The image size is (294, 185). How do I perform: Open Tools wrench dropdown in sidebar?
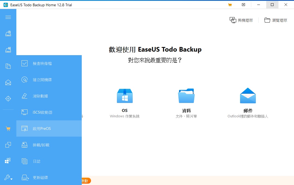tap(8, 177)
